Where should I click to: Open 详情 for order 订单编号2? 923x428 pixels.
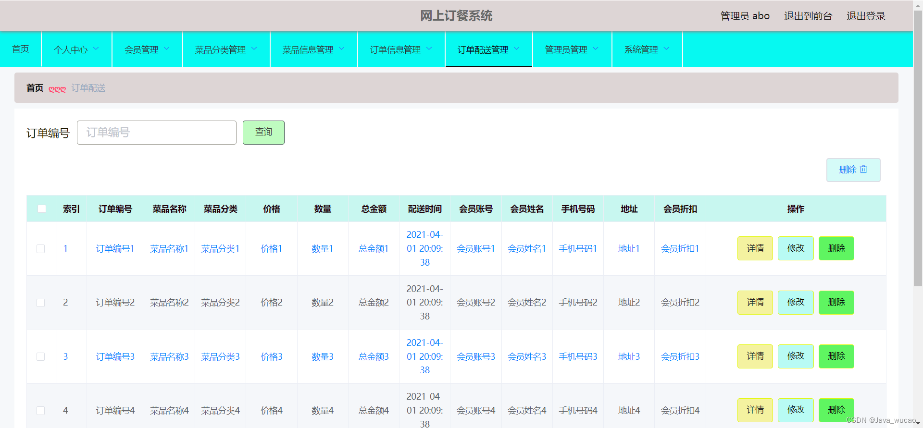(755, 303)
